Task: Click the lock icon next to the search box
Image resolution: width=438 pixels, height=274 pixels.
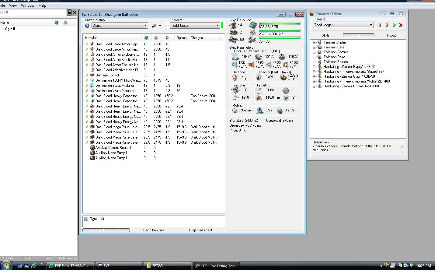Action: (69, 12)
